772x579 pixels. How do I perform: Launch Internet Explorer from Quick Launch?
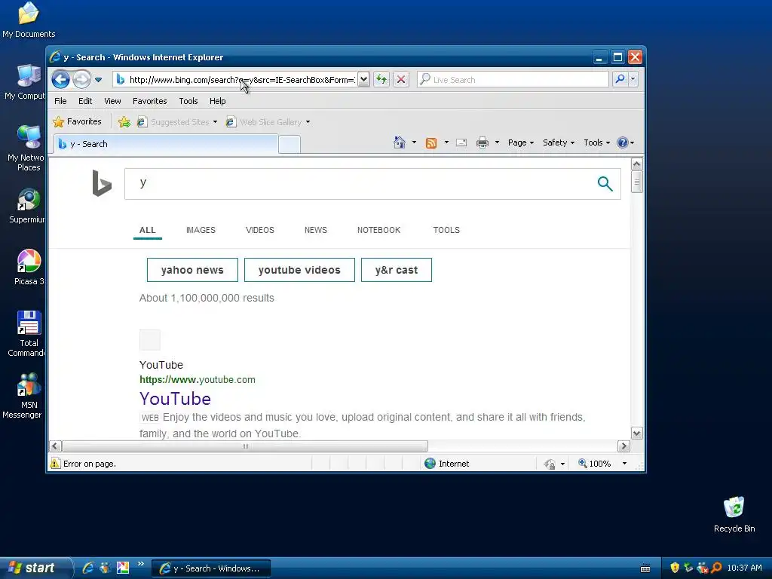pos(88,568)
